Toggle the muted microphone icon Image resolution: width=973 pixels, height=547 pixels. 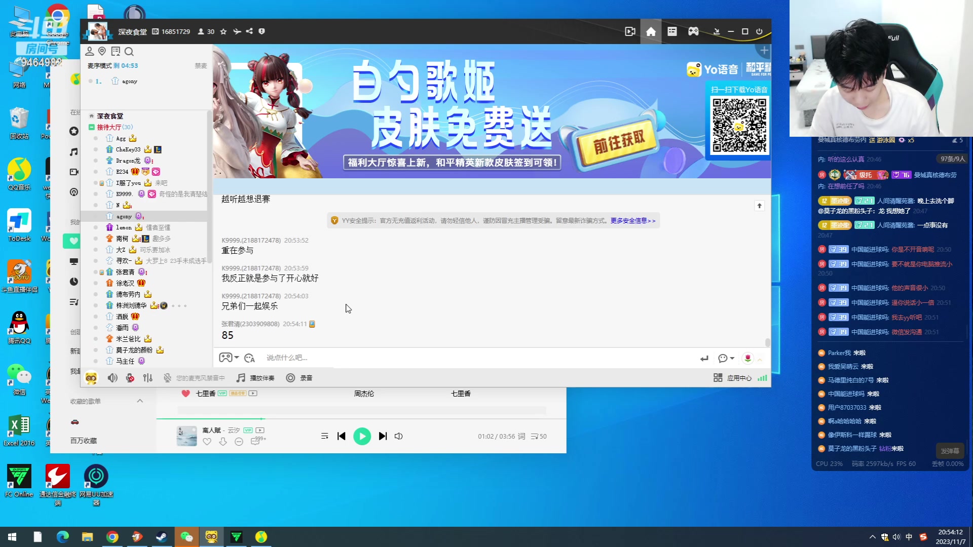167,378
